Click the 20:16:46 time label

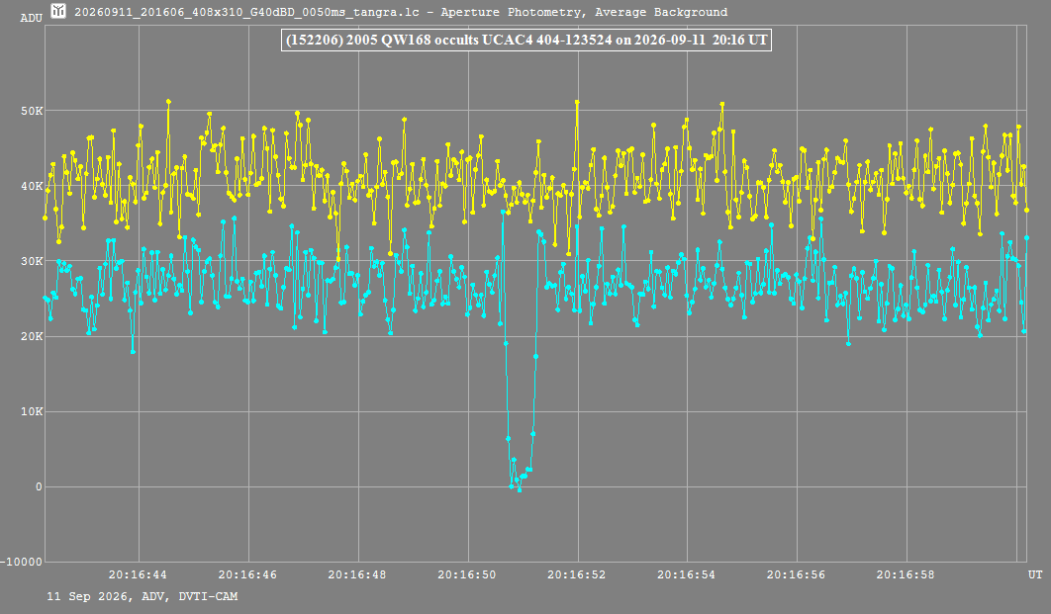[247, 574]
